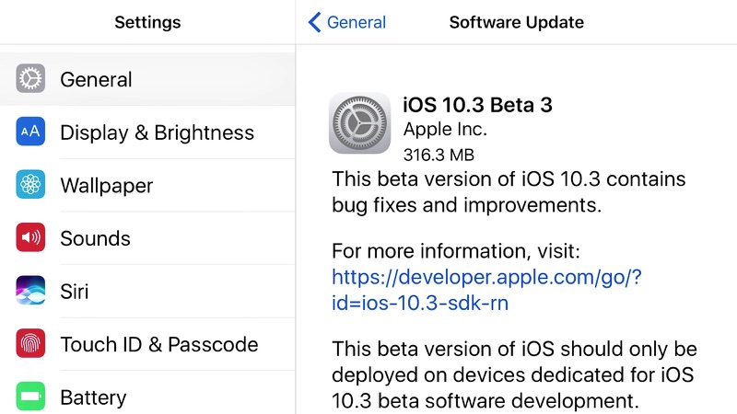This screenshot has height=414, width=737.
Task: Open Display & Brightness settings
Action: click(157, 132)
